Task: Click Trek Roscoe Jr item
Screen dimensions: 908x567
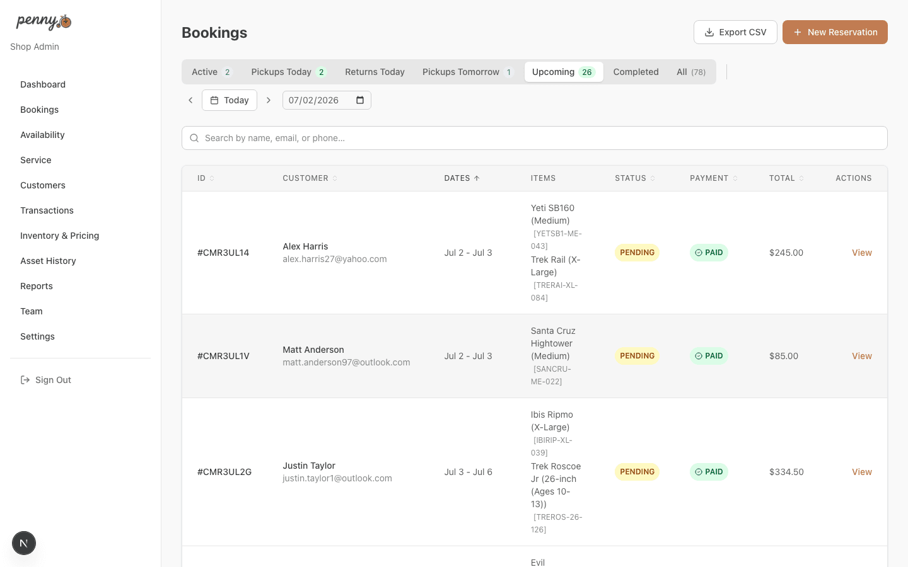Action: (x=556, y=485)
